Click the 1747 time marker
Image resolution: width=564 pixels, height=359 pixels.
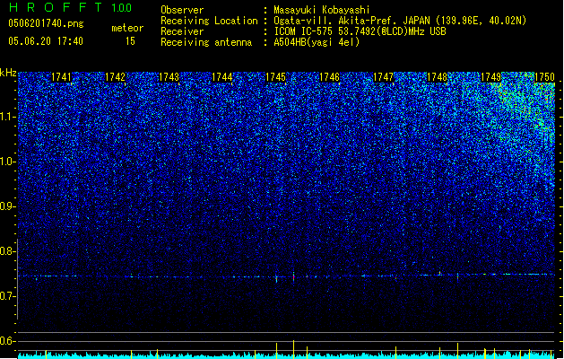[x=384, y=77]
